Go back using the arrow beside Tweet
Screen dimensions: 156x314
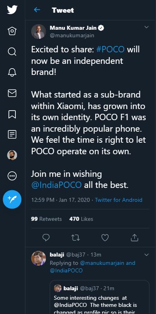pos(37,10)
